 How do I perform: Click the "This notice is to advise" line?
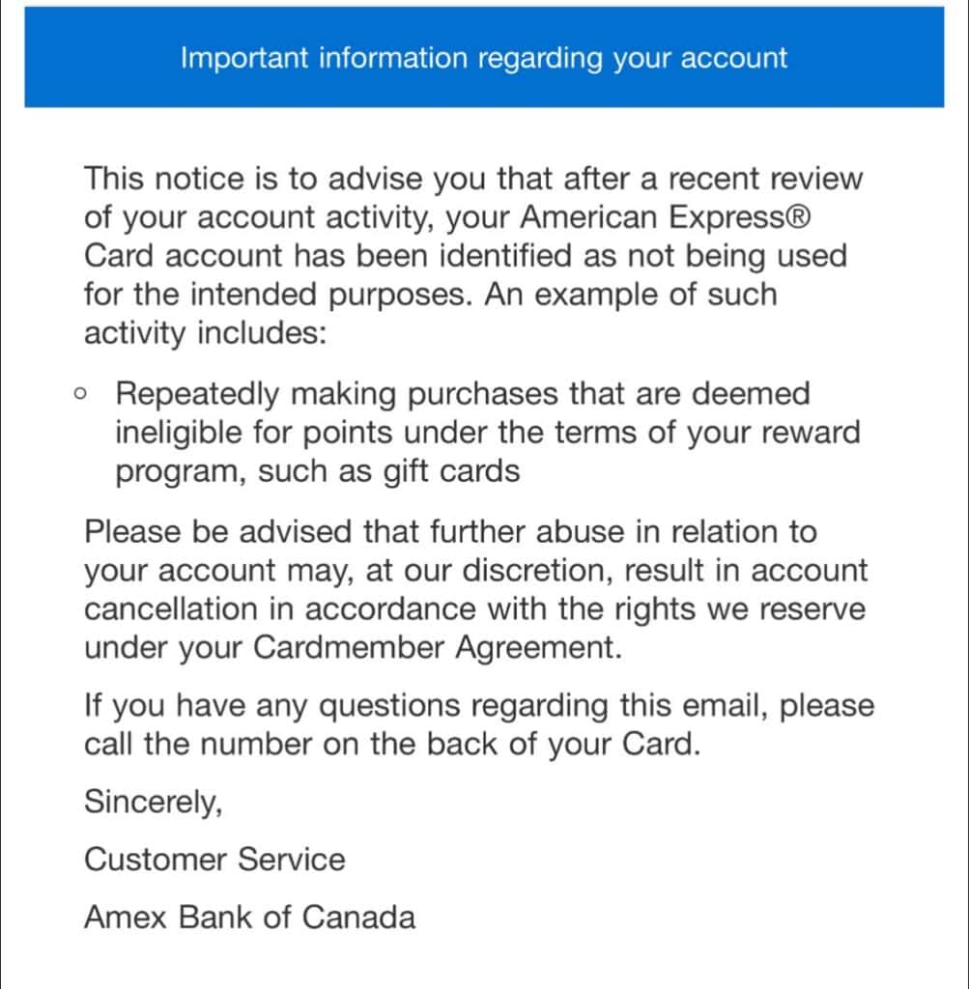[x=290, y=179]
